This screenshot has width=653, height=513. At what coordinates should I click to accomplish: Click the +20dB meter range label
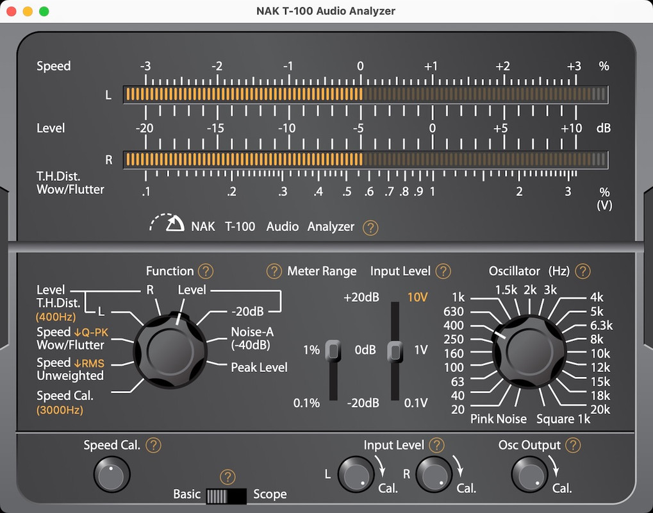[361, 298]
